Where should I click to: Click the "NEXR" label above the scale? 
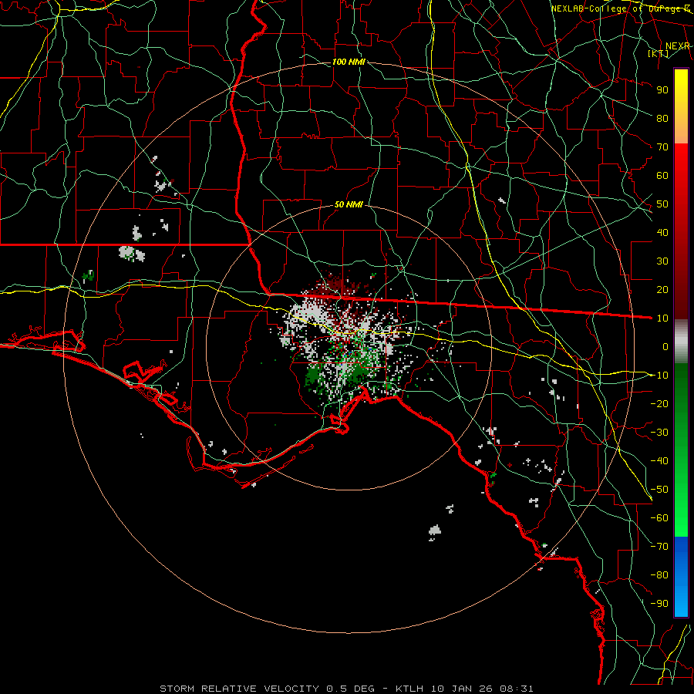(x=678, y=46)
